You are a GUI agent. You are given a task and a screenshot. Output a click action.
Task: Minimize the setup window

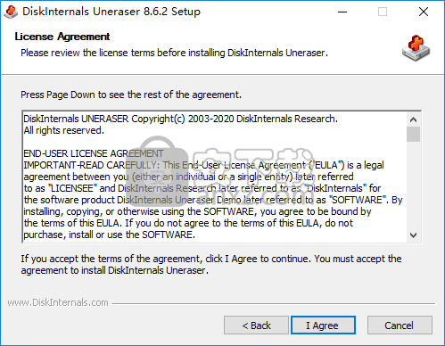(x=342, y=12)
